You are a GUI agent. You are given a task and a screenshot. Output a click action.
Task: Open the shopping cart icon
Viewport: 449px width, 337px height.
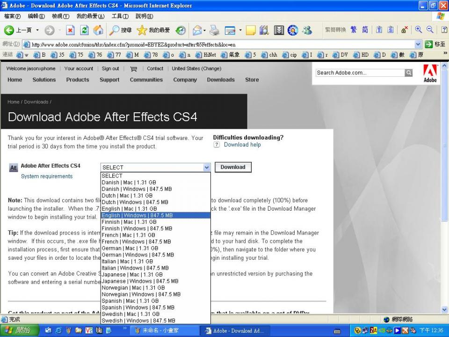pyautogui.click(x=133, y=69)
